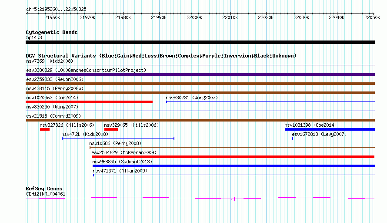387x223 pixels.
Task: Select the long blue nsv968895 gain bar
Action: point(234,166)
